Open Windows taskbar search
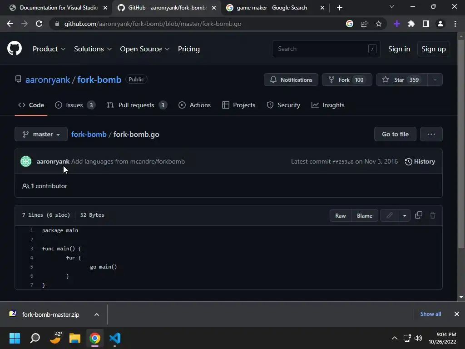The height and width of the screenshot is (349, 465). pyautogui.click(x=35, y=338)
